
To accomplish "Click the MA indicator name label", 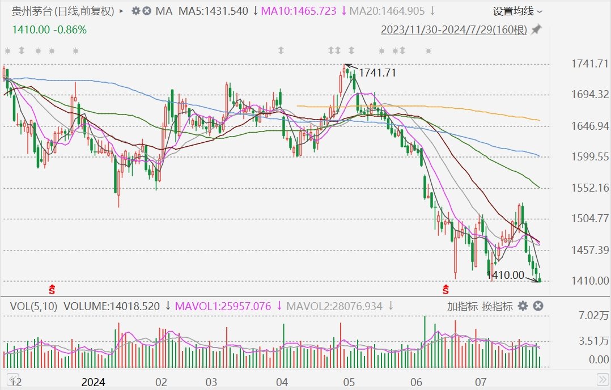I will tap(164, 11).
